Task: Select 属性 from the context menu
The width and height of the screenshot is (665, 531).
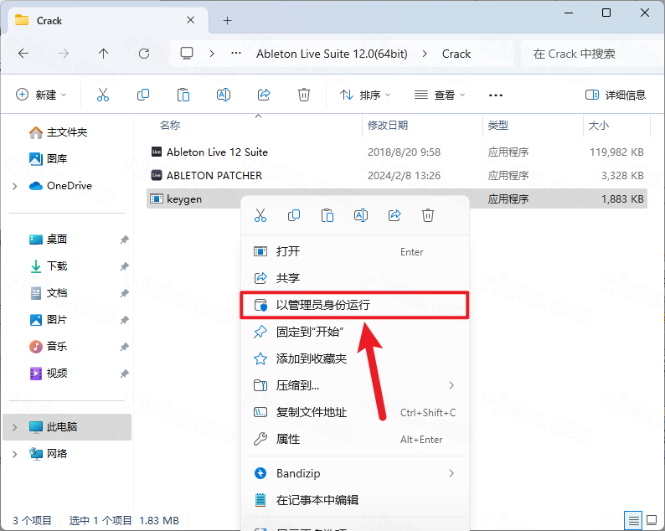Action: [x=288, y=439]
